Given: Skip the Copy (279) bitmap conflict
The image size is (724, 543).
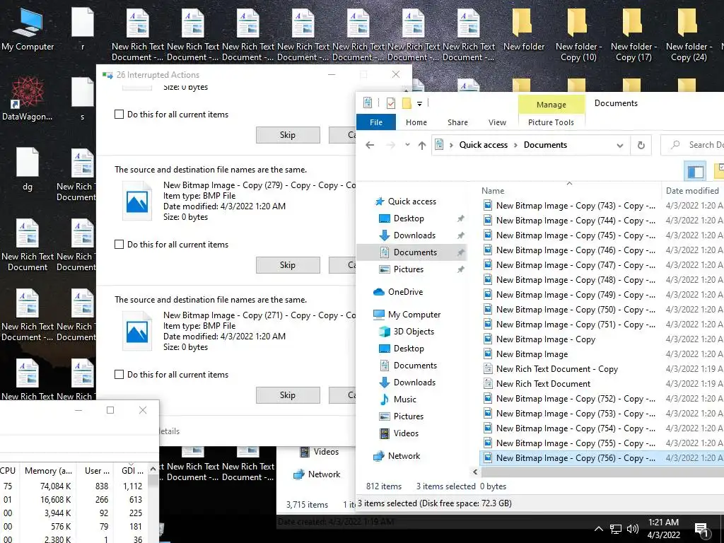Looking at the screenshot, I should (288, 265).
